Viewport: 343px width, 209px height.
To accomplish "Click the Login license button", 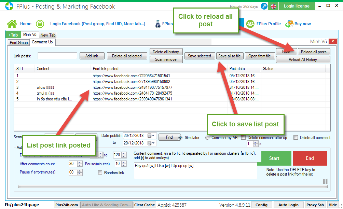I will (x=297, y=6).
